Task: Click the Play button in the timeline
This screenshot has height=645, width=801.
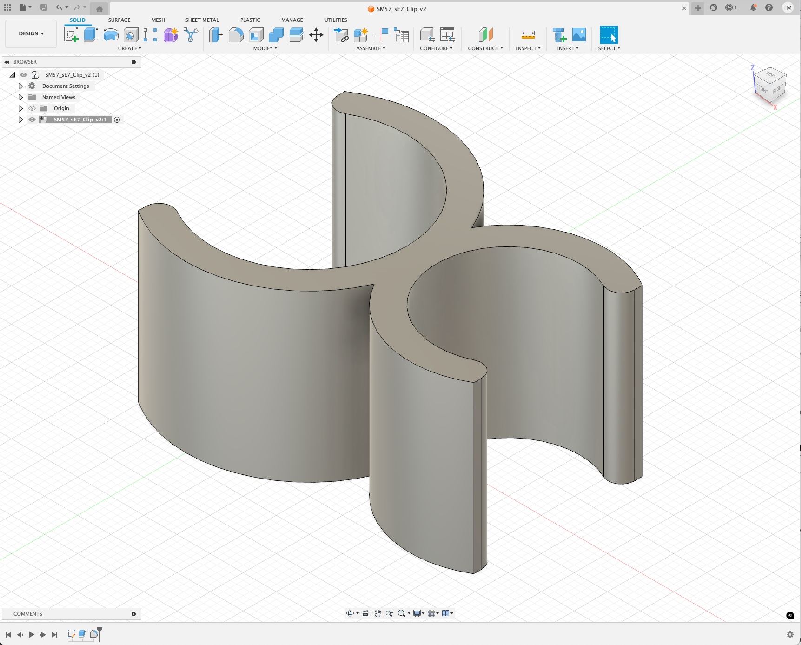Action: coord(31,634)
